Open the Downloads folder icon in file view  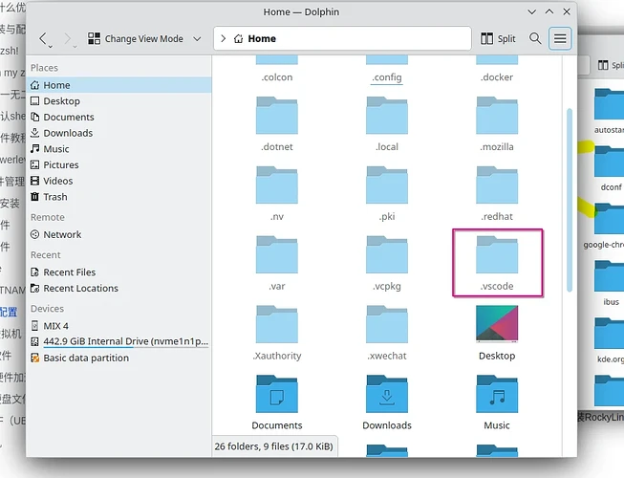pos(387,395)
